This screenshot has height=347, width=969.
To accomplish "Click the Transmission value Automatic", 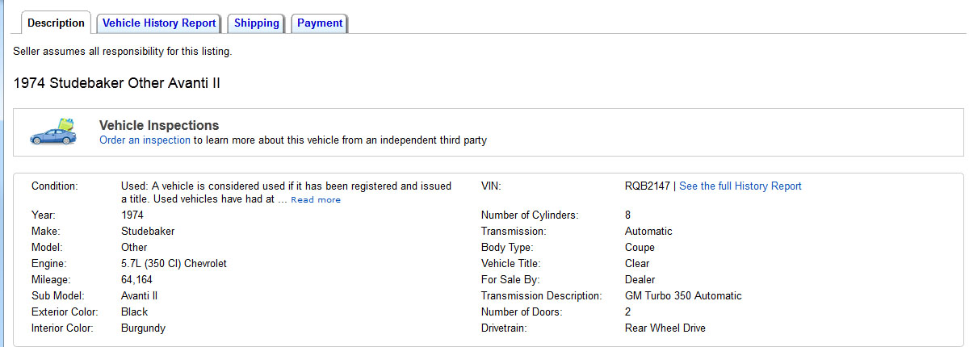I will (x=648, y=231).
